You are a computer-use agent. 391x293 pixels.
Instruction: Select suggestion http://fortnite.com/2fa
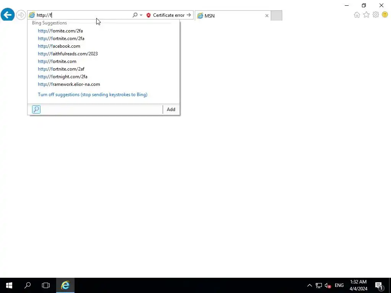[61, 39]
